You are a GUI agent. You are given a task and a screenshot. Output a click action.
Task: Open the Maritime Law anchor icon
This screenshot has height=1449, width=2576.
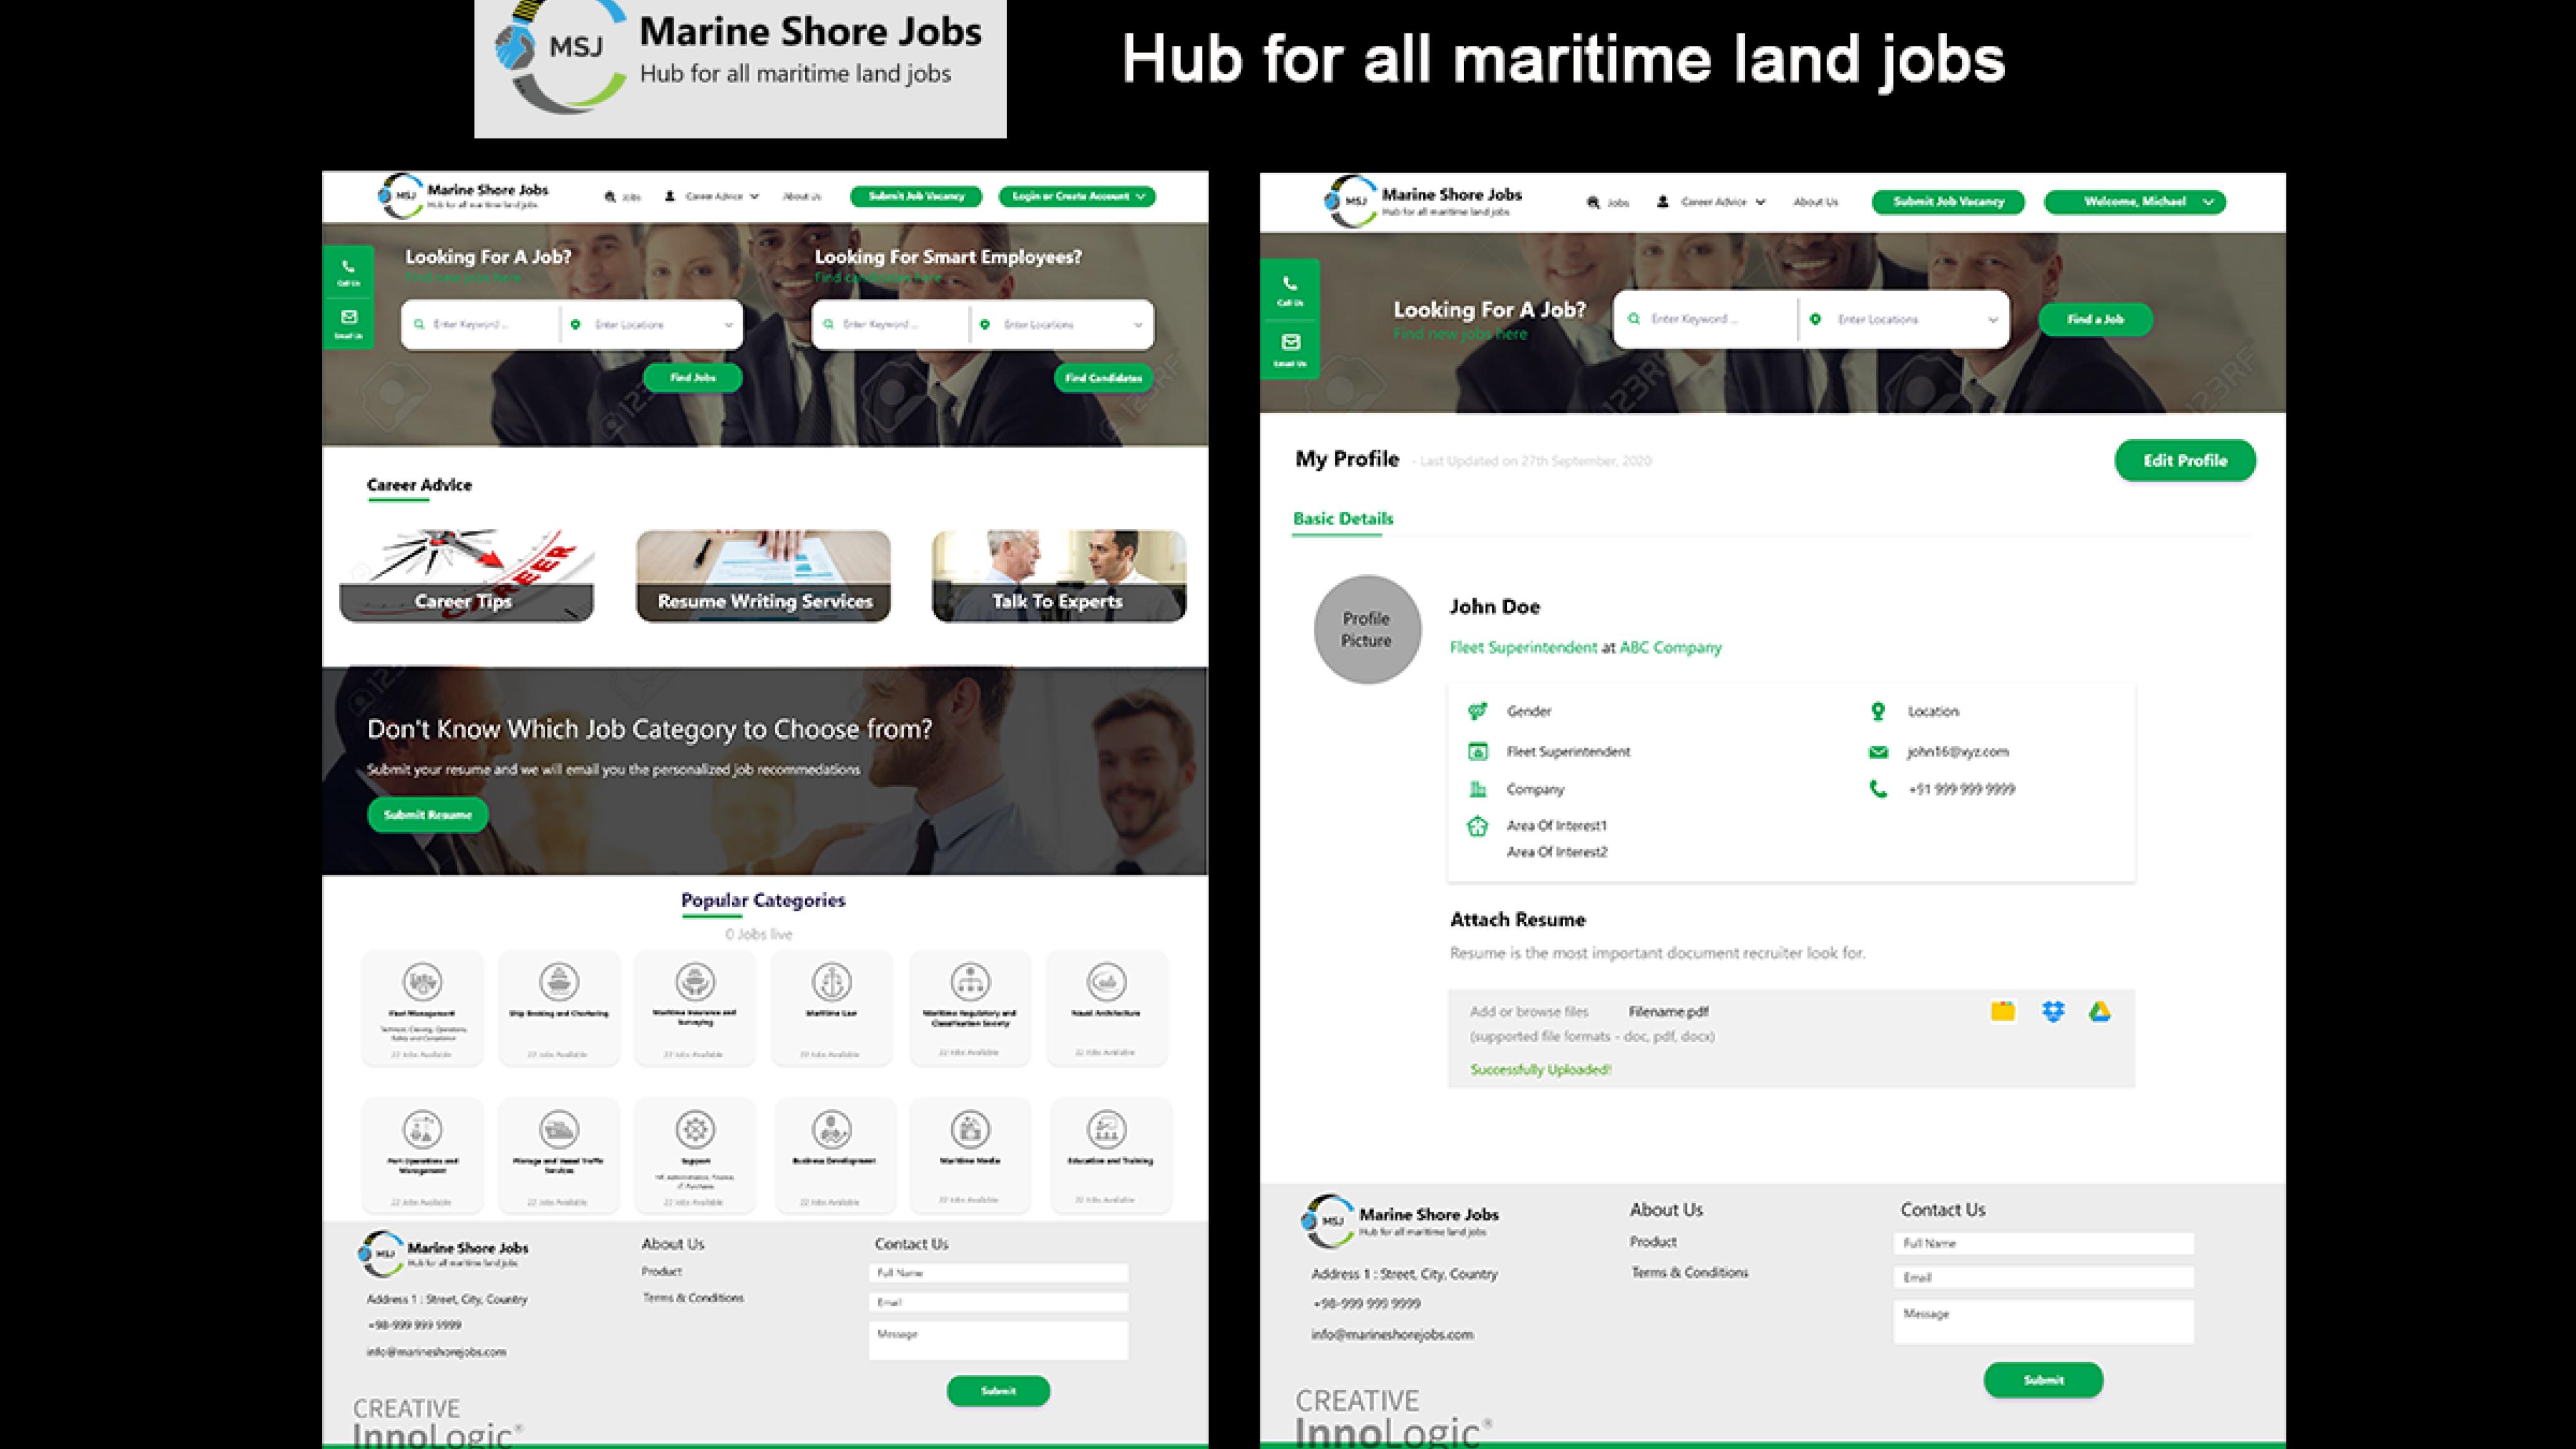(832, 982)
